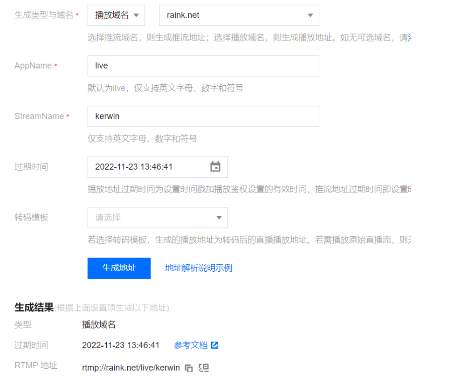Click the AppName field containing live

point(203,66)
